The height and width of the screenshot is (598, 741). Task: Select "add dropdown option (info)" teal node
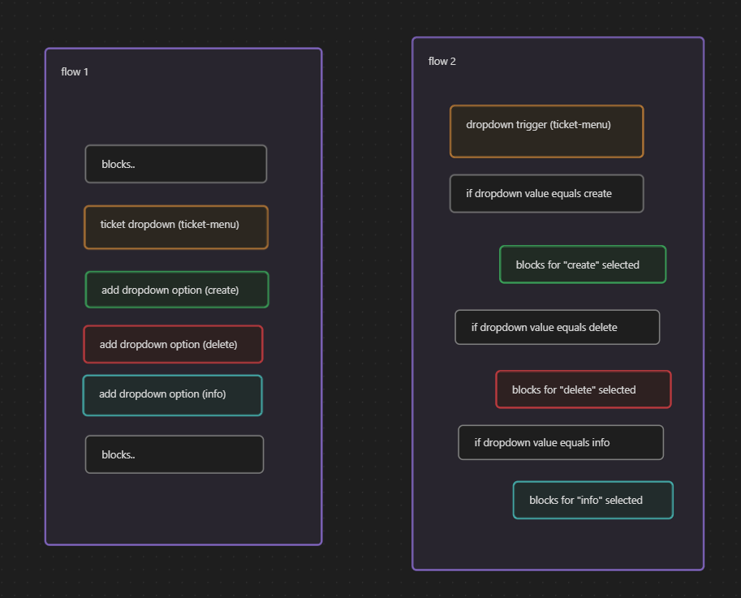173,395
